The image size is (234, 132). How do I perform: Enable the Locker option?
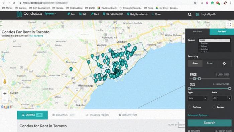(x=214, y=107)
